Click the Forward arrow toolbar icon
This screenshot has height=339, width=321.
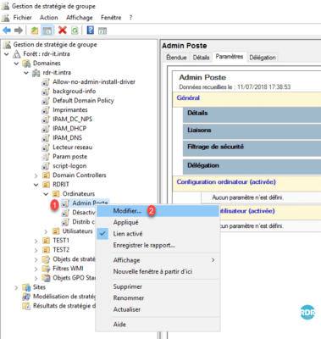[x=19, y=31]
